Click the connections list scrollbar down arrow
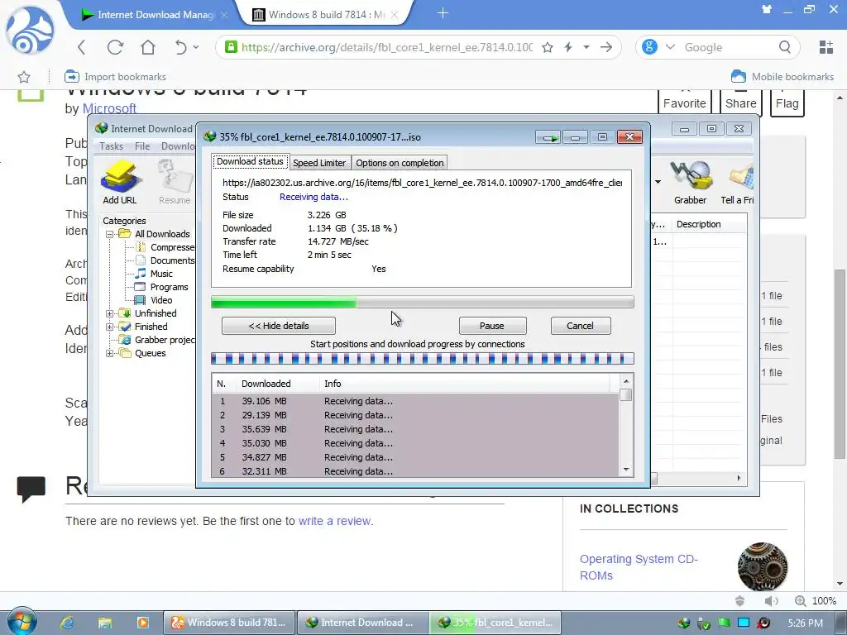The width and height of the screenshot is (847, 635). pyautogui.click(x=626, y=470)
